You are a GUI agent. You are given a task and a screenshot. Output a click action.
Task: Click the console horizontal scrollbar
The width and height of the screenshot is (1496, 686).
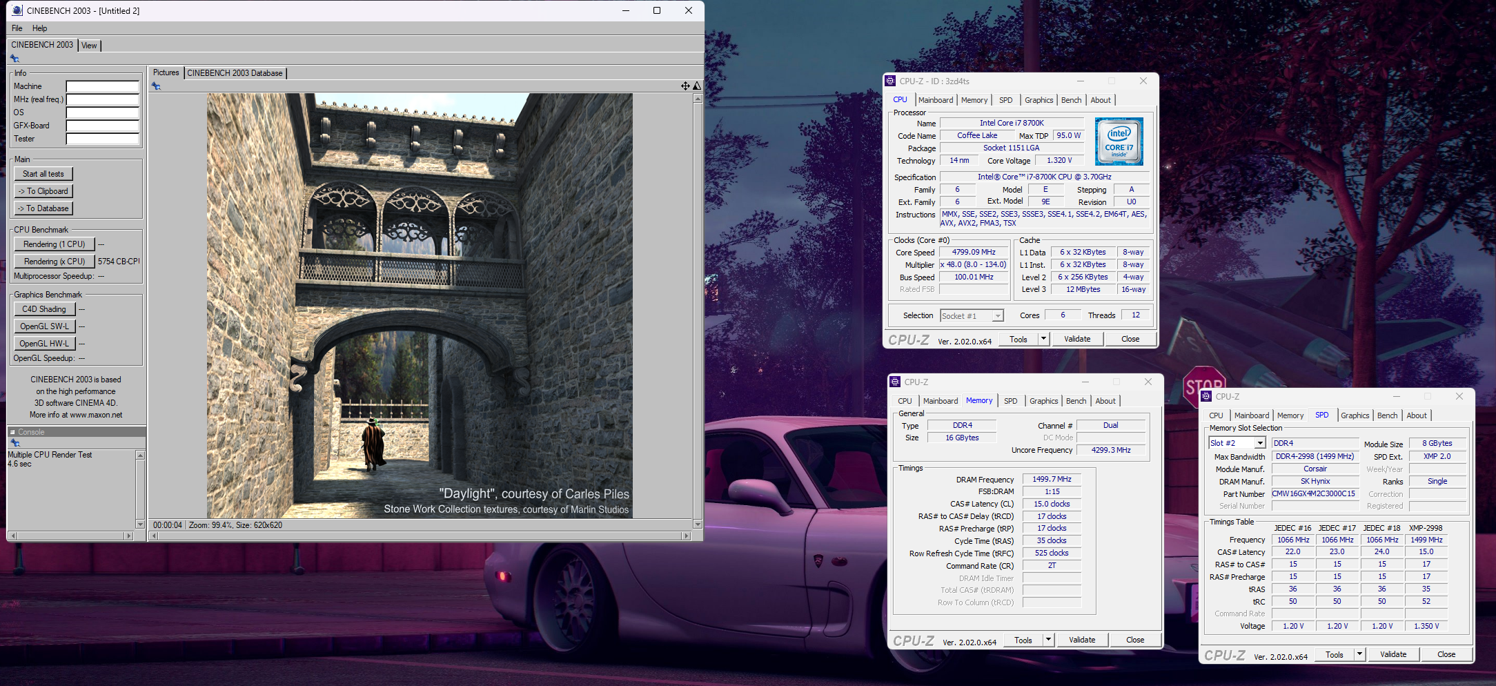coord(70,536)
